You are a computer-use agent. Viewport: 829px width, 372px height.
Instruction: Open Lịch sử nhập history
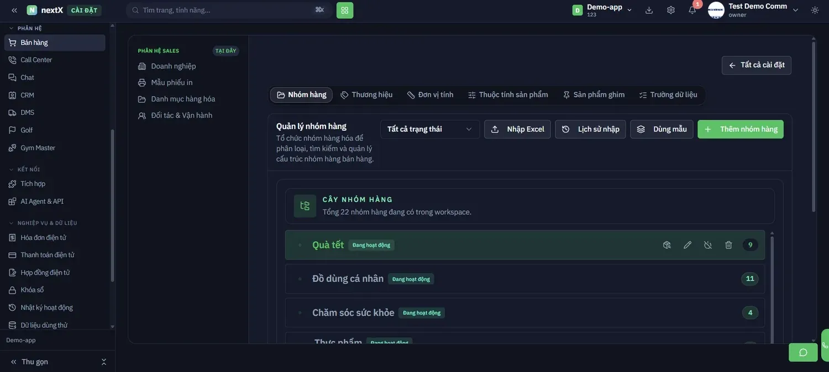pos(591,129)
